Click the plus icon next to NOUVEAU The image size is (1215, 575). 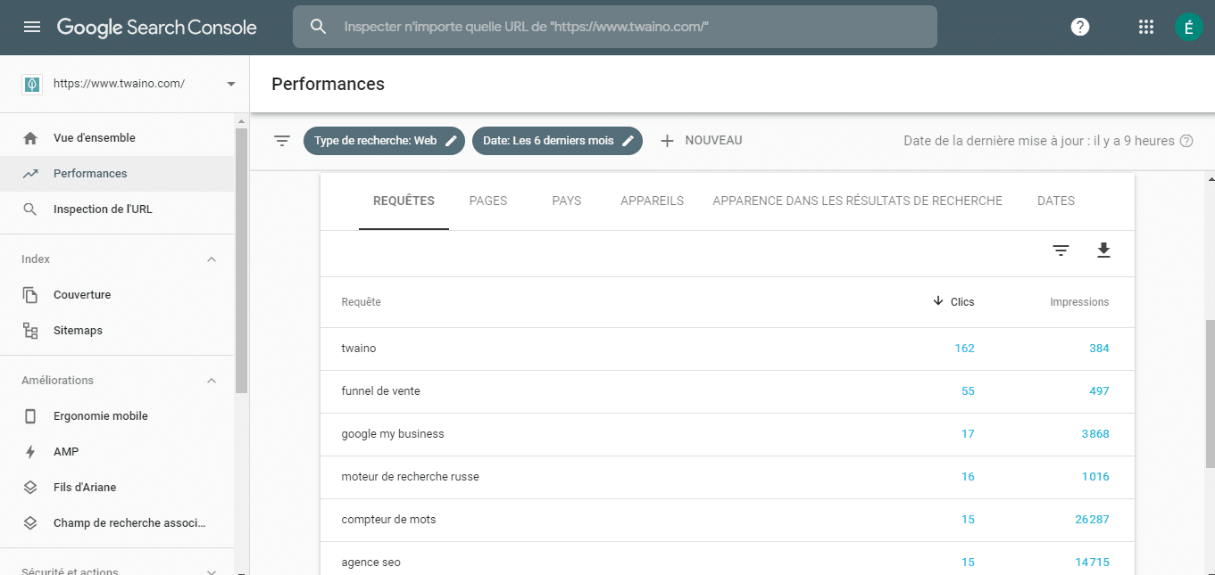click(667, 141)
